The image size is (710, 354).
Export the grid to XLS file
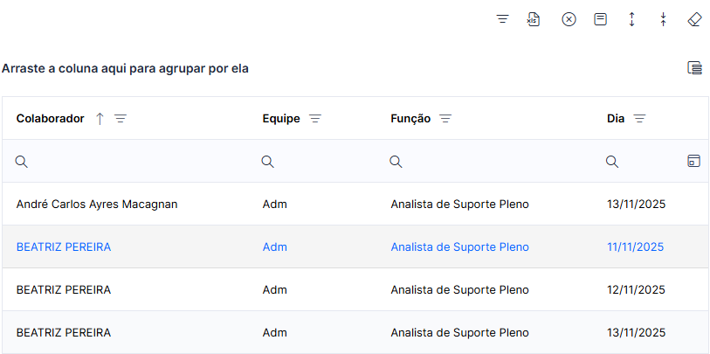coord(534,19)
